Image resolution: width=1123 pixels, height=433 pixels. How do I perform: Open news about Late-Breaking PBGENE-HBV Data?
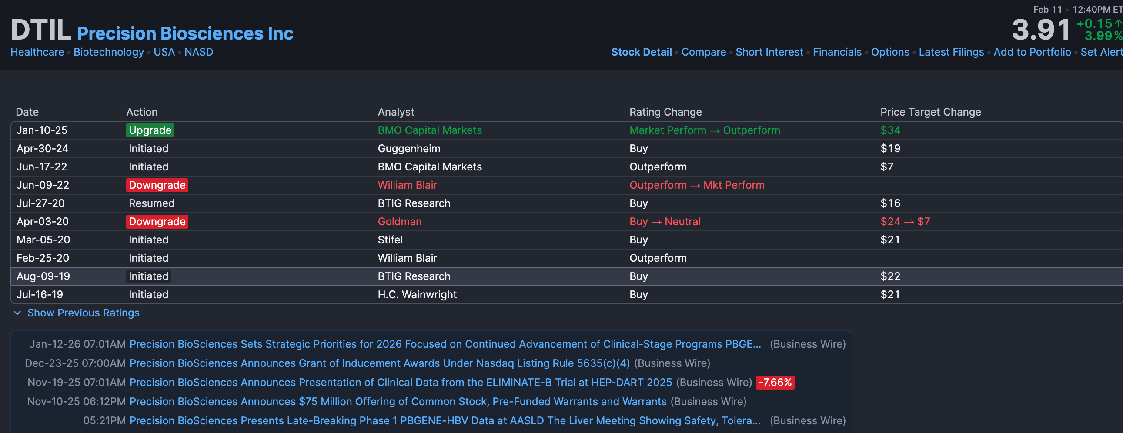pos(445,421)
